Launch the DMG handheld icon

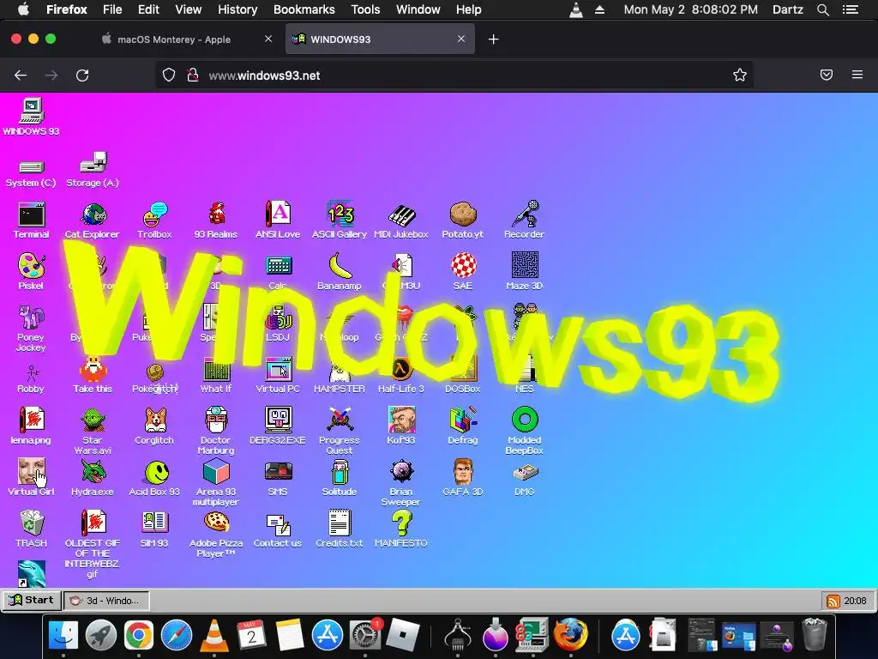(x=524, y=472)
